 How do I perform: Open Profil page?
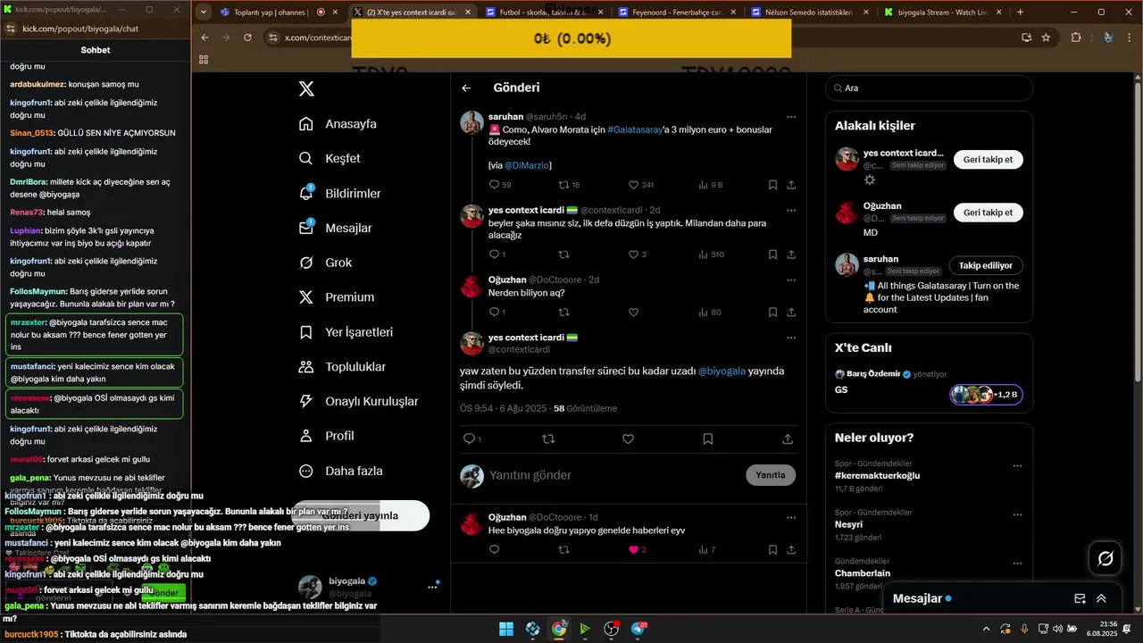[326, 436]
